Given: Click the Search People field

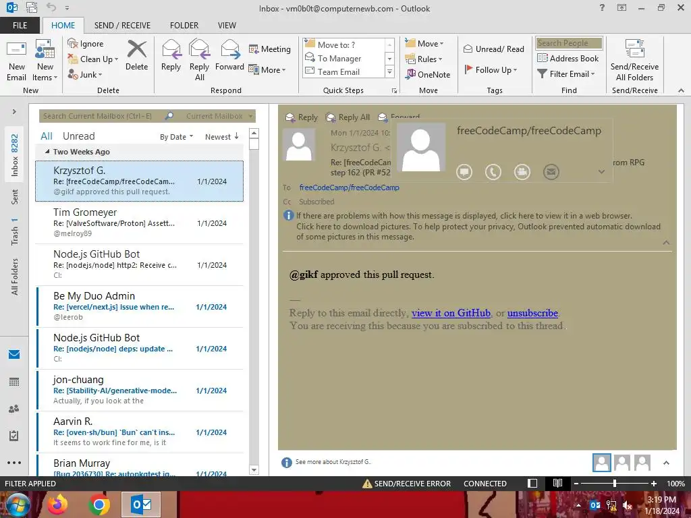Looking at the screenshot, I should (569, 43).
